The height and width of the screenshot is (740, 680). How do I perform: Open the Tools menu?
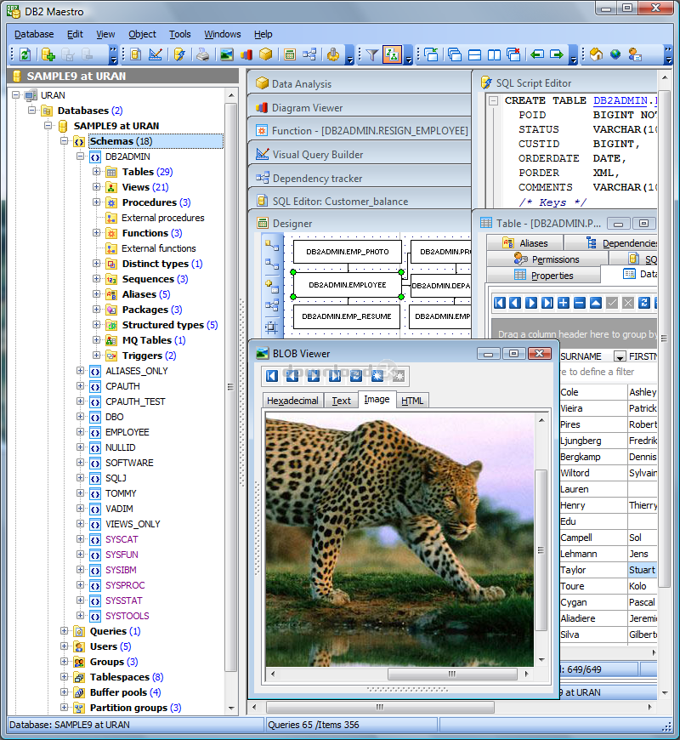[180, 34]
